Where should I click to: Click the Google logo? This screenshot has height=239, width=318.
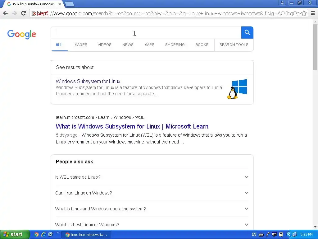(22, 34)
